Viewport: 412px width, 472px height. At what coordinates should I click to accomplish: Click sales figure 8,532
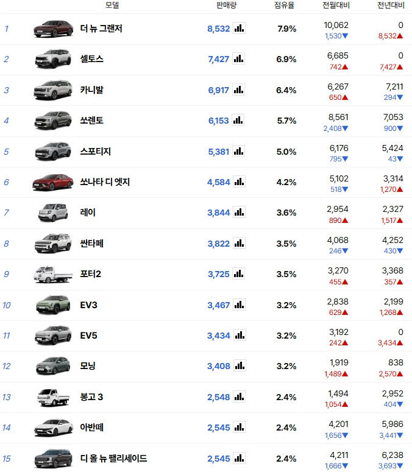219,29
